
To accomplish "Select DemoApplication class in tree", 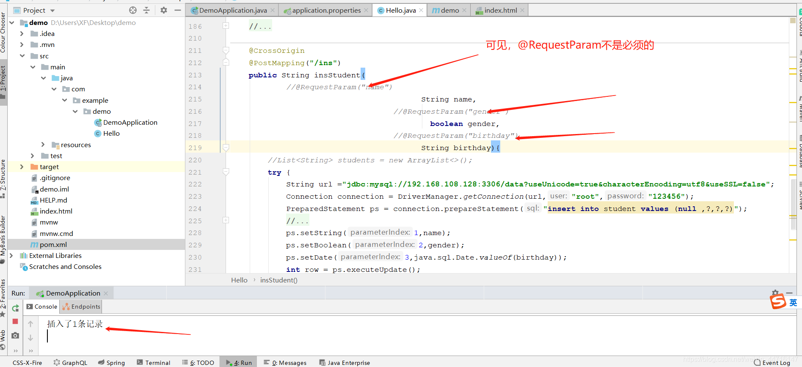I will point(126,122).
